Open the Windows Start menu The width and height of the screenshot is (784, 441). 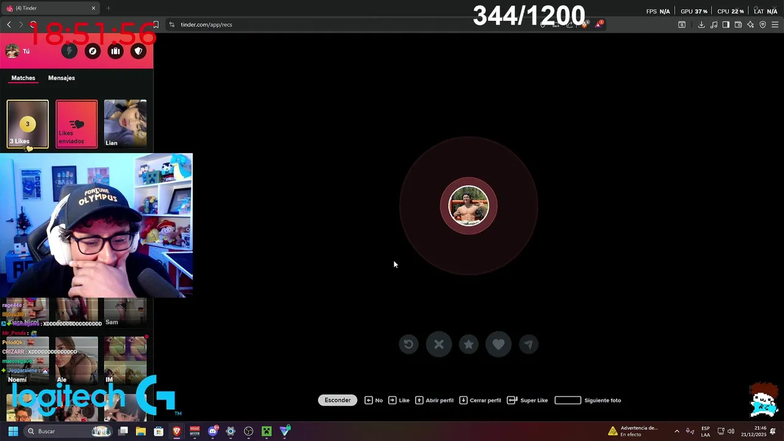[x=13, y=431]
